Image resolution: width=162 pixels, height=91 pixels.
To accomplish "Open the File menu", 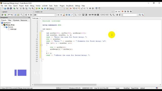I will tap(2, 6).
